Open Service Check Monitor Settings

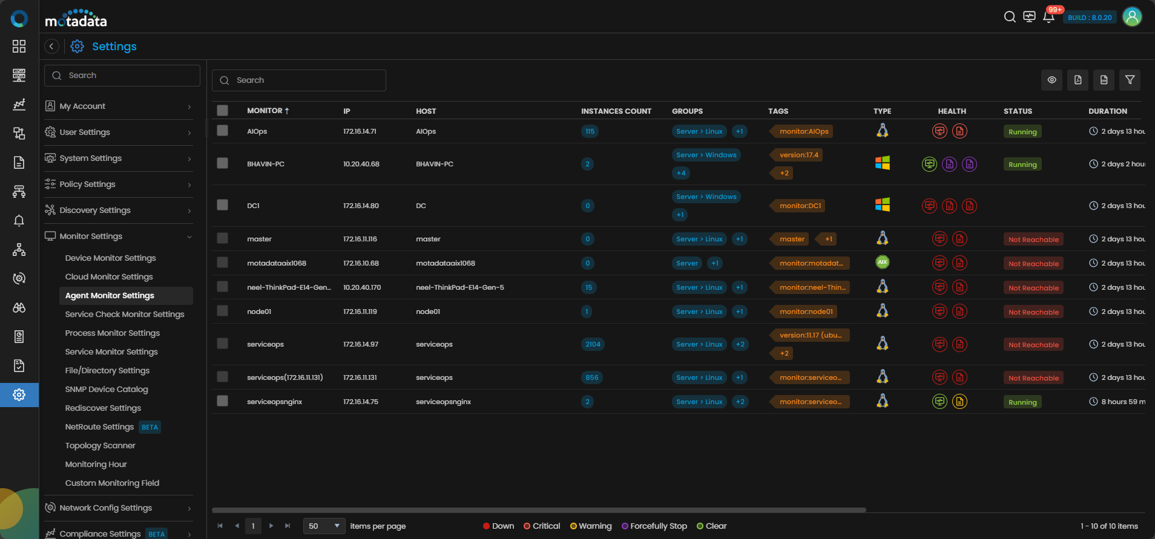[x=125, y=315]
